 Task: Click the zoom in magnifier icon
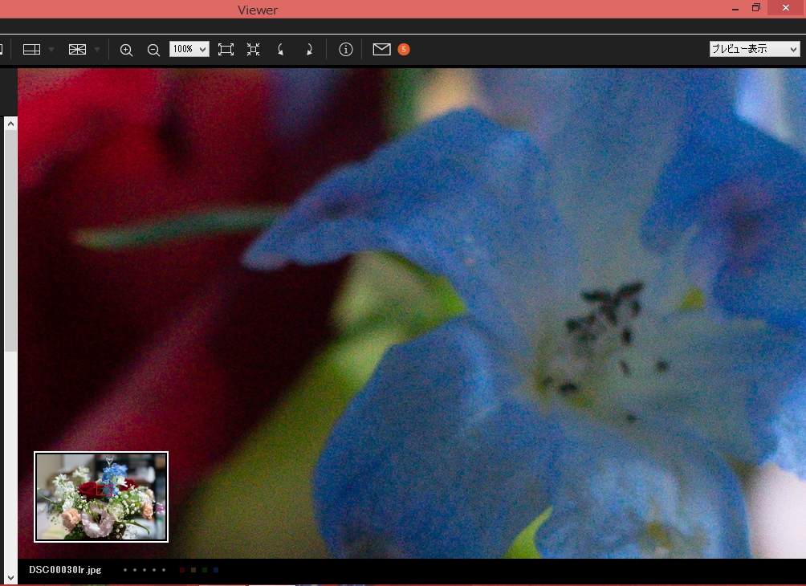pyautogui.click(x=127, y=49)
